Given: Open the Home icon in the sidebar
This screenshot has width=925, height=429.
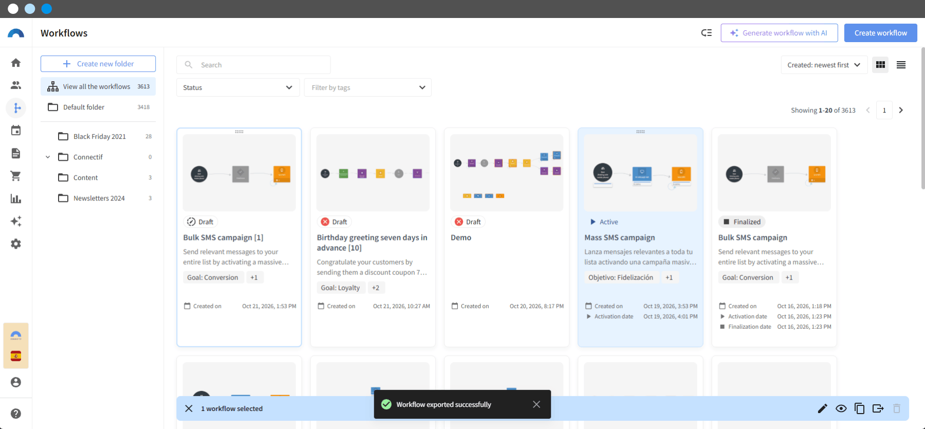Looking at the screenshot, I should coord(16,63).
